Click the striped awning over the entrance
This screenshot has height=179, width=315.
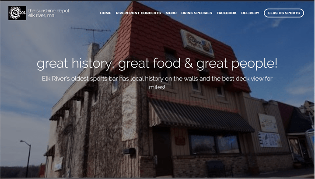click(x=200, y=116)
